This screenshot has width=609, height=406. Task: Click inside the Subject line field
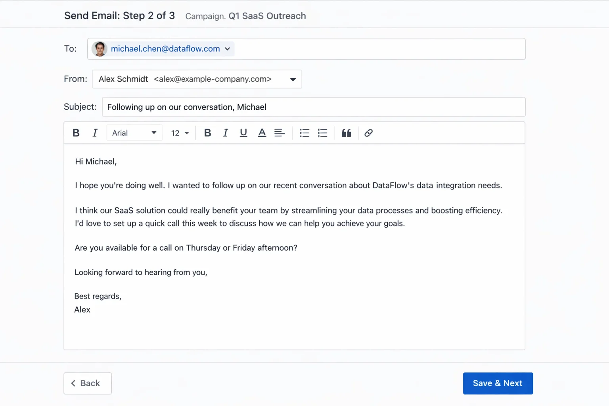coord(278,107)
